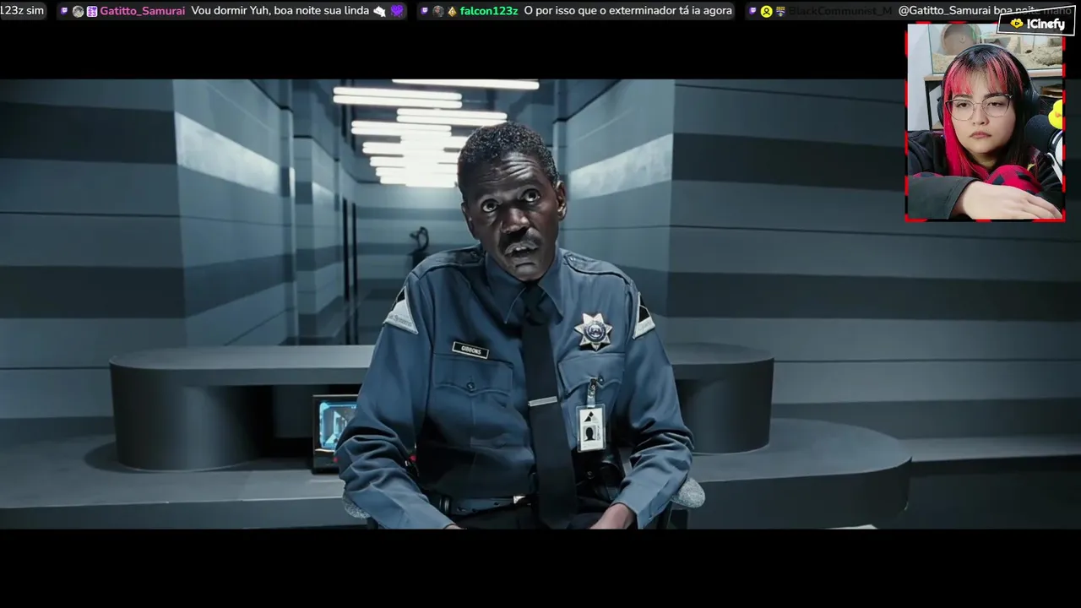Click the Gatitto_Samurai username in chat ticker
This screenshot has height=608, width=1081.
click(x=142, y=11)
